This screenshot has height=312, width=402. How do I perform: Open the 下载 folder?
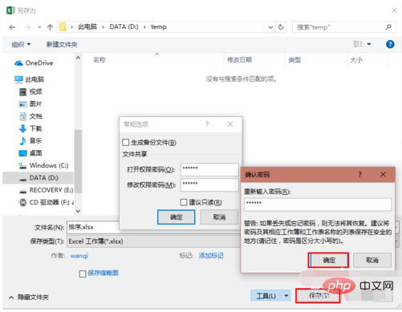coord(30,128)
